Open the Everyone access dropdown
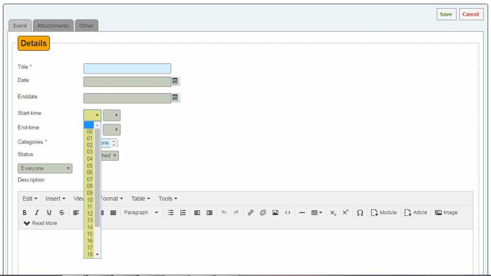Viewport: 491px width, 276px height. pyautogui.click(x=45, y=168)
